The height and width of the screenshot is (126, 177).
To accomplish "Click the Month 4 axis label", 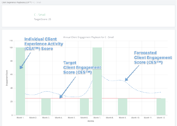I will pos(59,118).
